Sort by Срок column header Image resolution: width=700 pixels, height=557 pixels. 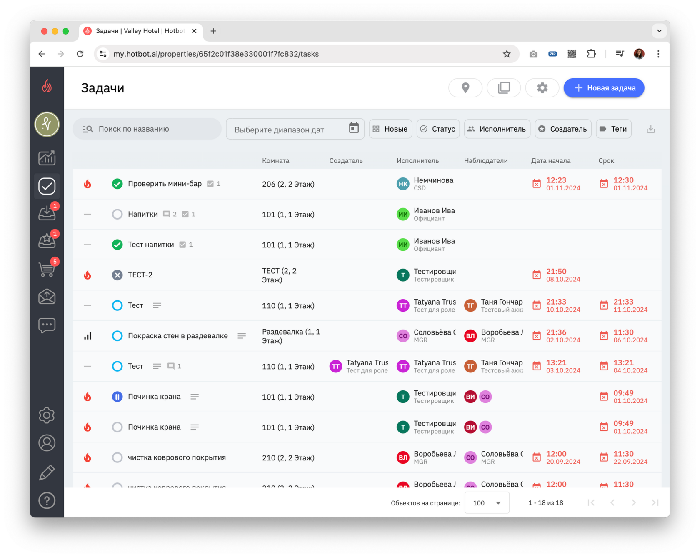click(606, 161)
